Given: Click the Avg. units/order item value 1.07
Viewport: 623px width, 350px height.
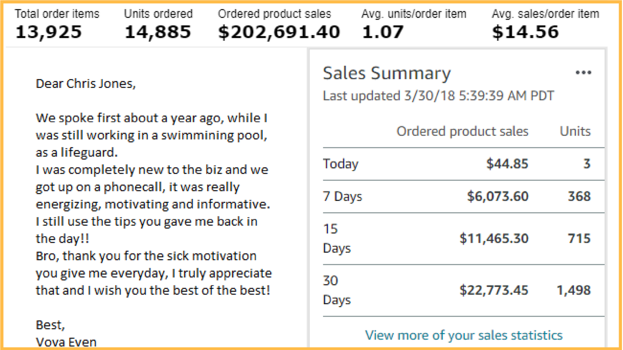Looking at the screenshot, I should tap(383, 33).
